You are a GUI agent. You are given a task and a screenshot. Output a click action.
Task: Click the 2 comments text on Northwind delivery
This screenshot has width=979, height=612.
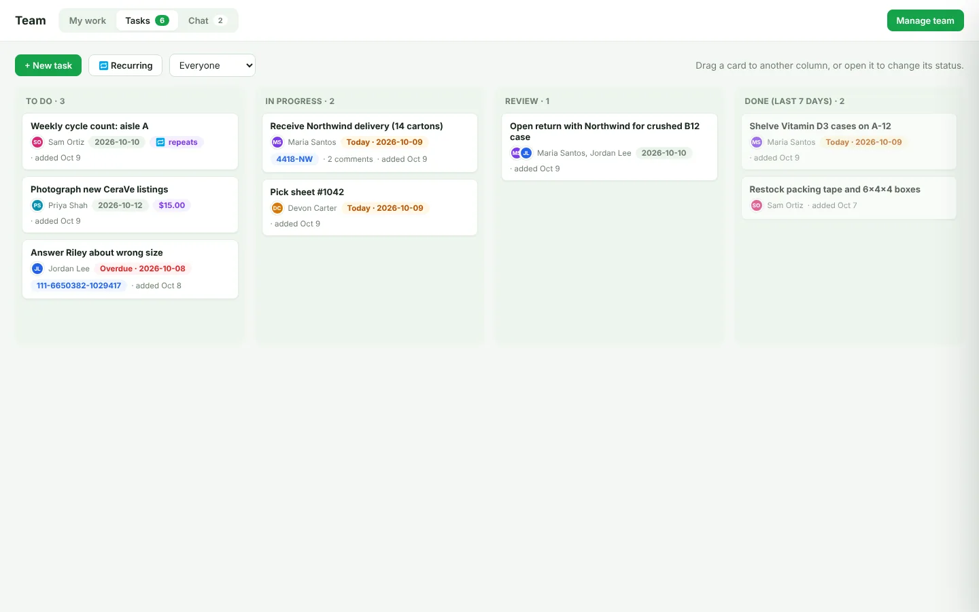350,159
